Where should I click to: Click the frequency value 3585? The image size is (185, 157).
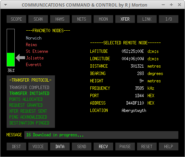[139, 88]
